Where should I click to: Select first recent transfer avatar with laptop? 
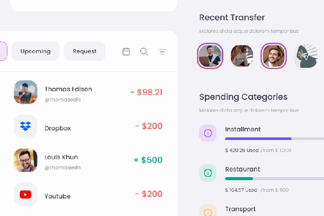(x=210, y=56)
